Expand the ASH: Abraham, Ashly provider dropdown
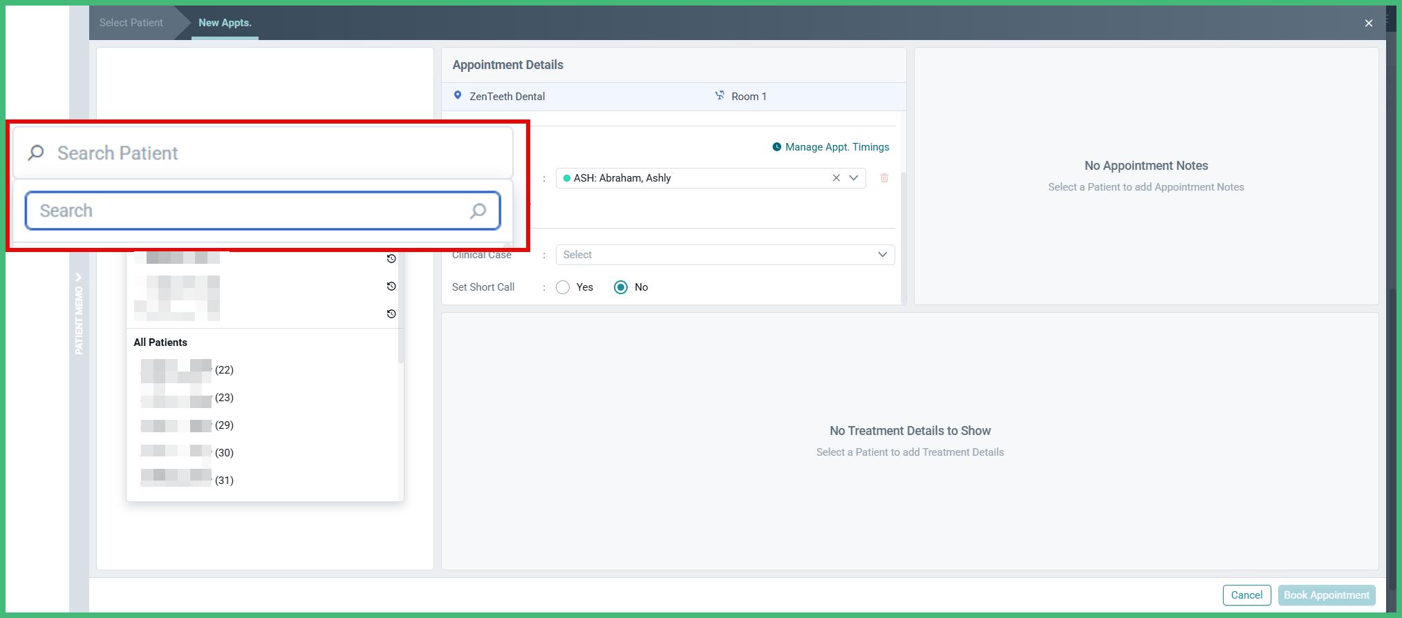The image size is (1402, 618). point(854,178)
